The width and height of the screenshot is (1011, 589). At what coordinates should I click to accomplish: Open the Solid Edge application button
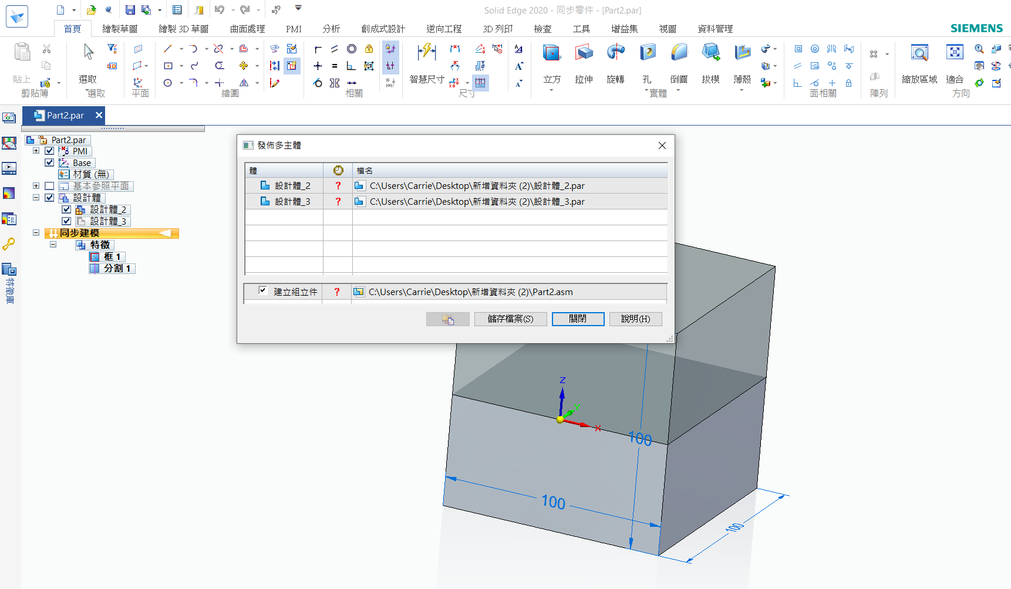(x=17, y=16)
